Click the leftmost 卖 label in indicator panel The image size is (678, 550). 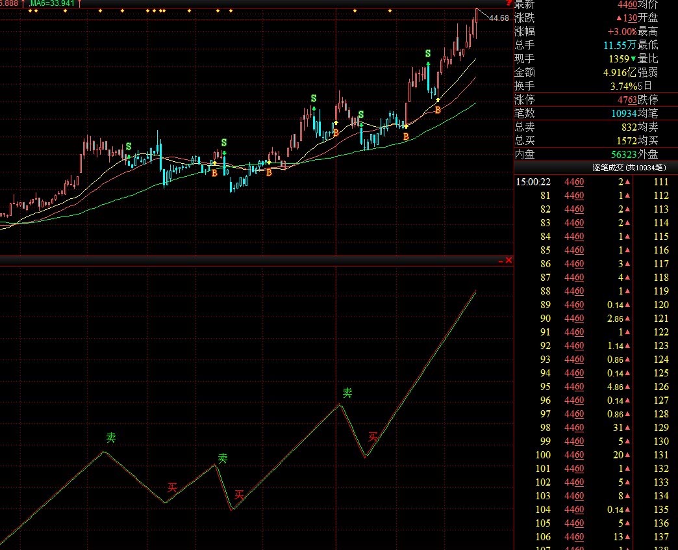coord(111,438)
